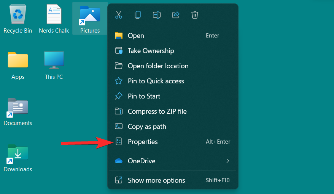Choose Show more options entry
334x194 pixels.
[173, 180]
